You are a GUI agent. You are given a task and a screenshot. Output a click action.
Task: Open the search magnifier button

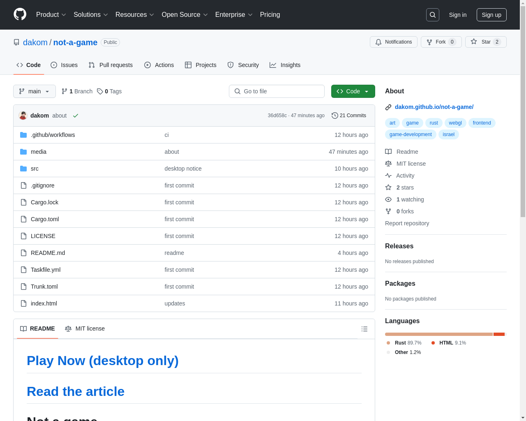pos(433,15)
